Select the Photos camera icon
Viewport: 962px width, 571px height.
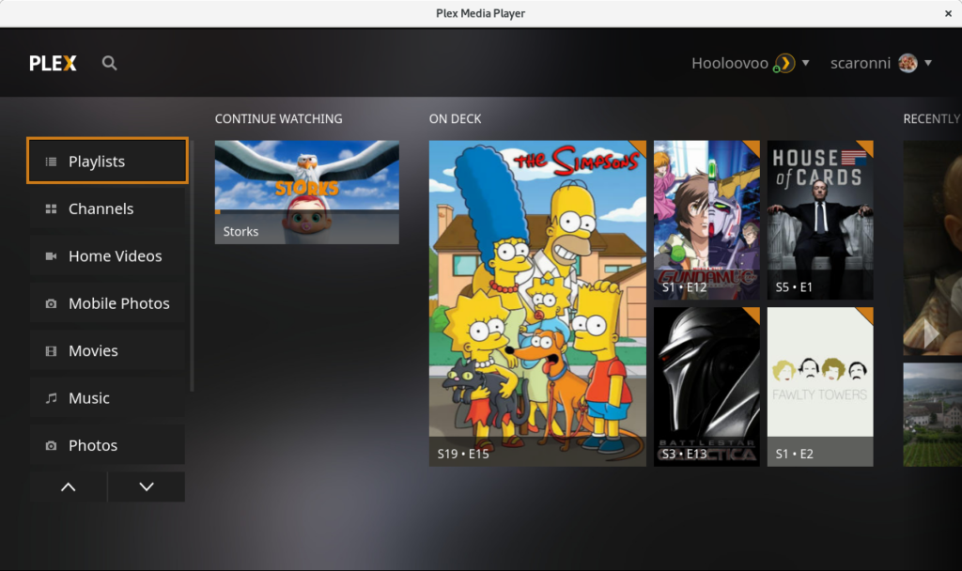(x=50, y=444)
